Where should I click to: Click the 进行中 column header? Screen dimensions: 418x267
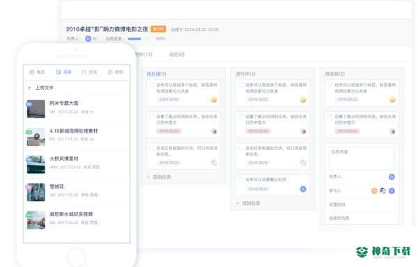point(245,74)
